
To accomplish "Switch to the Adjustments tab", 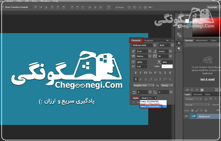I will (202, 41).
